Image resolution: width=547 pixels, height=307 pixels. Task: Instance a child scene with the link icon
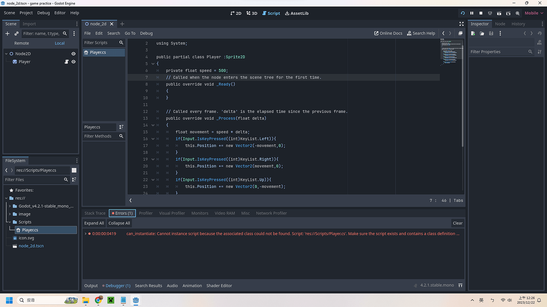point(16,34)
